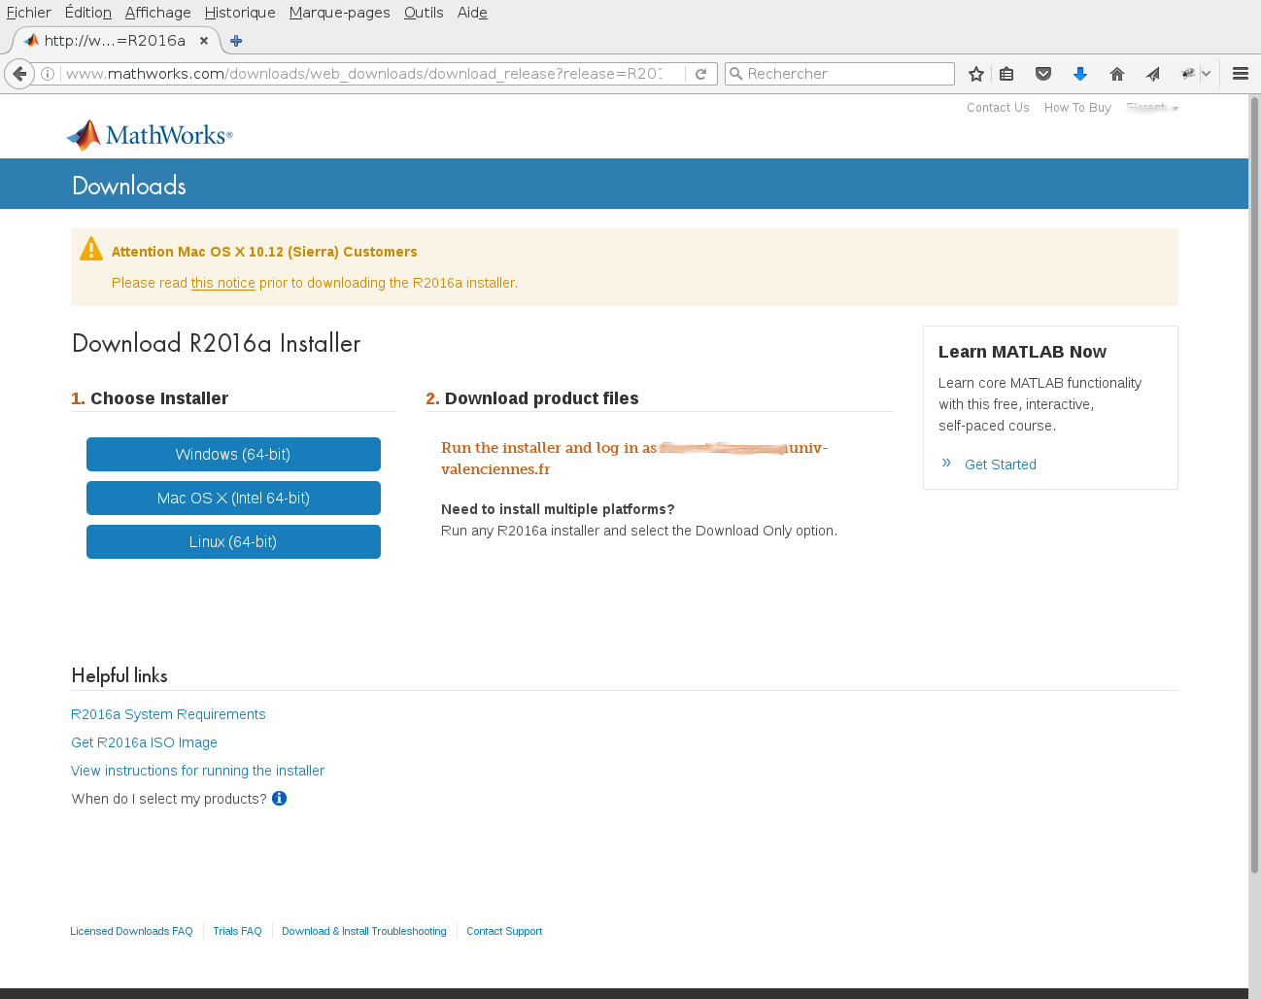
Task: Click 'Need to install multiple platforms?' text
Action: [558, 509]
